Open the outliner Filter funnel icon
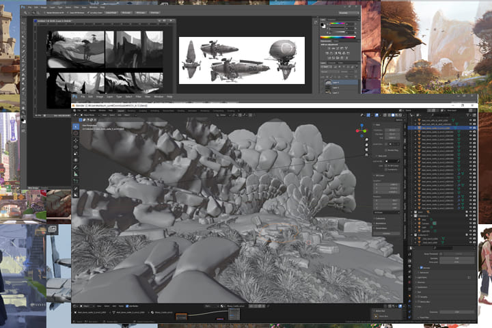 (x=468, y=115)
